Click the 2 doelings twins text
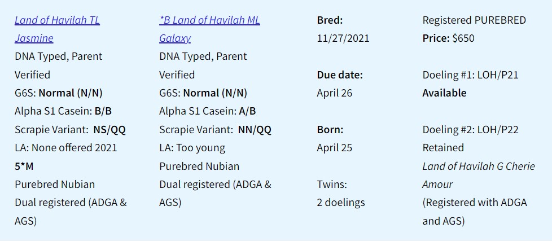Screen dimensions: 552x241 pyautogui.click(x=340, y=203)
